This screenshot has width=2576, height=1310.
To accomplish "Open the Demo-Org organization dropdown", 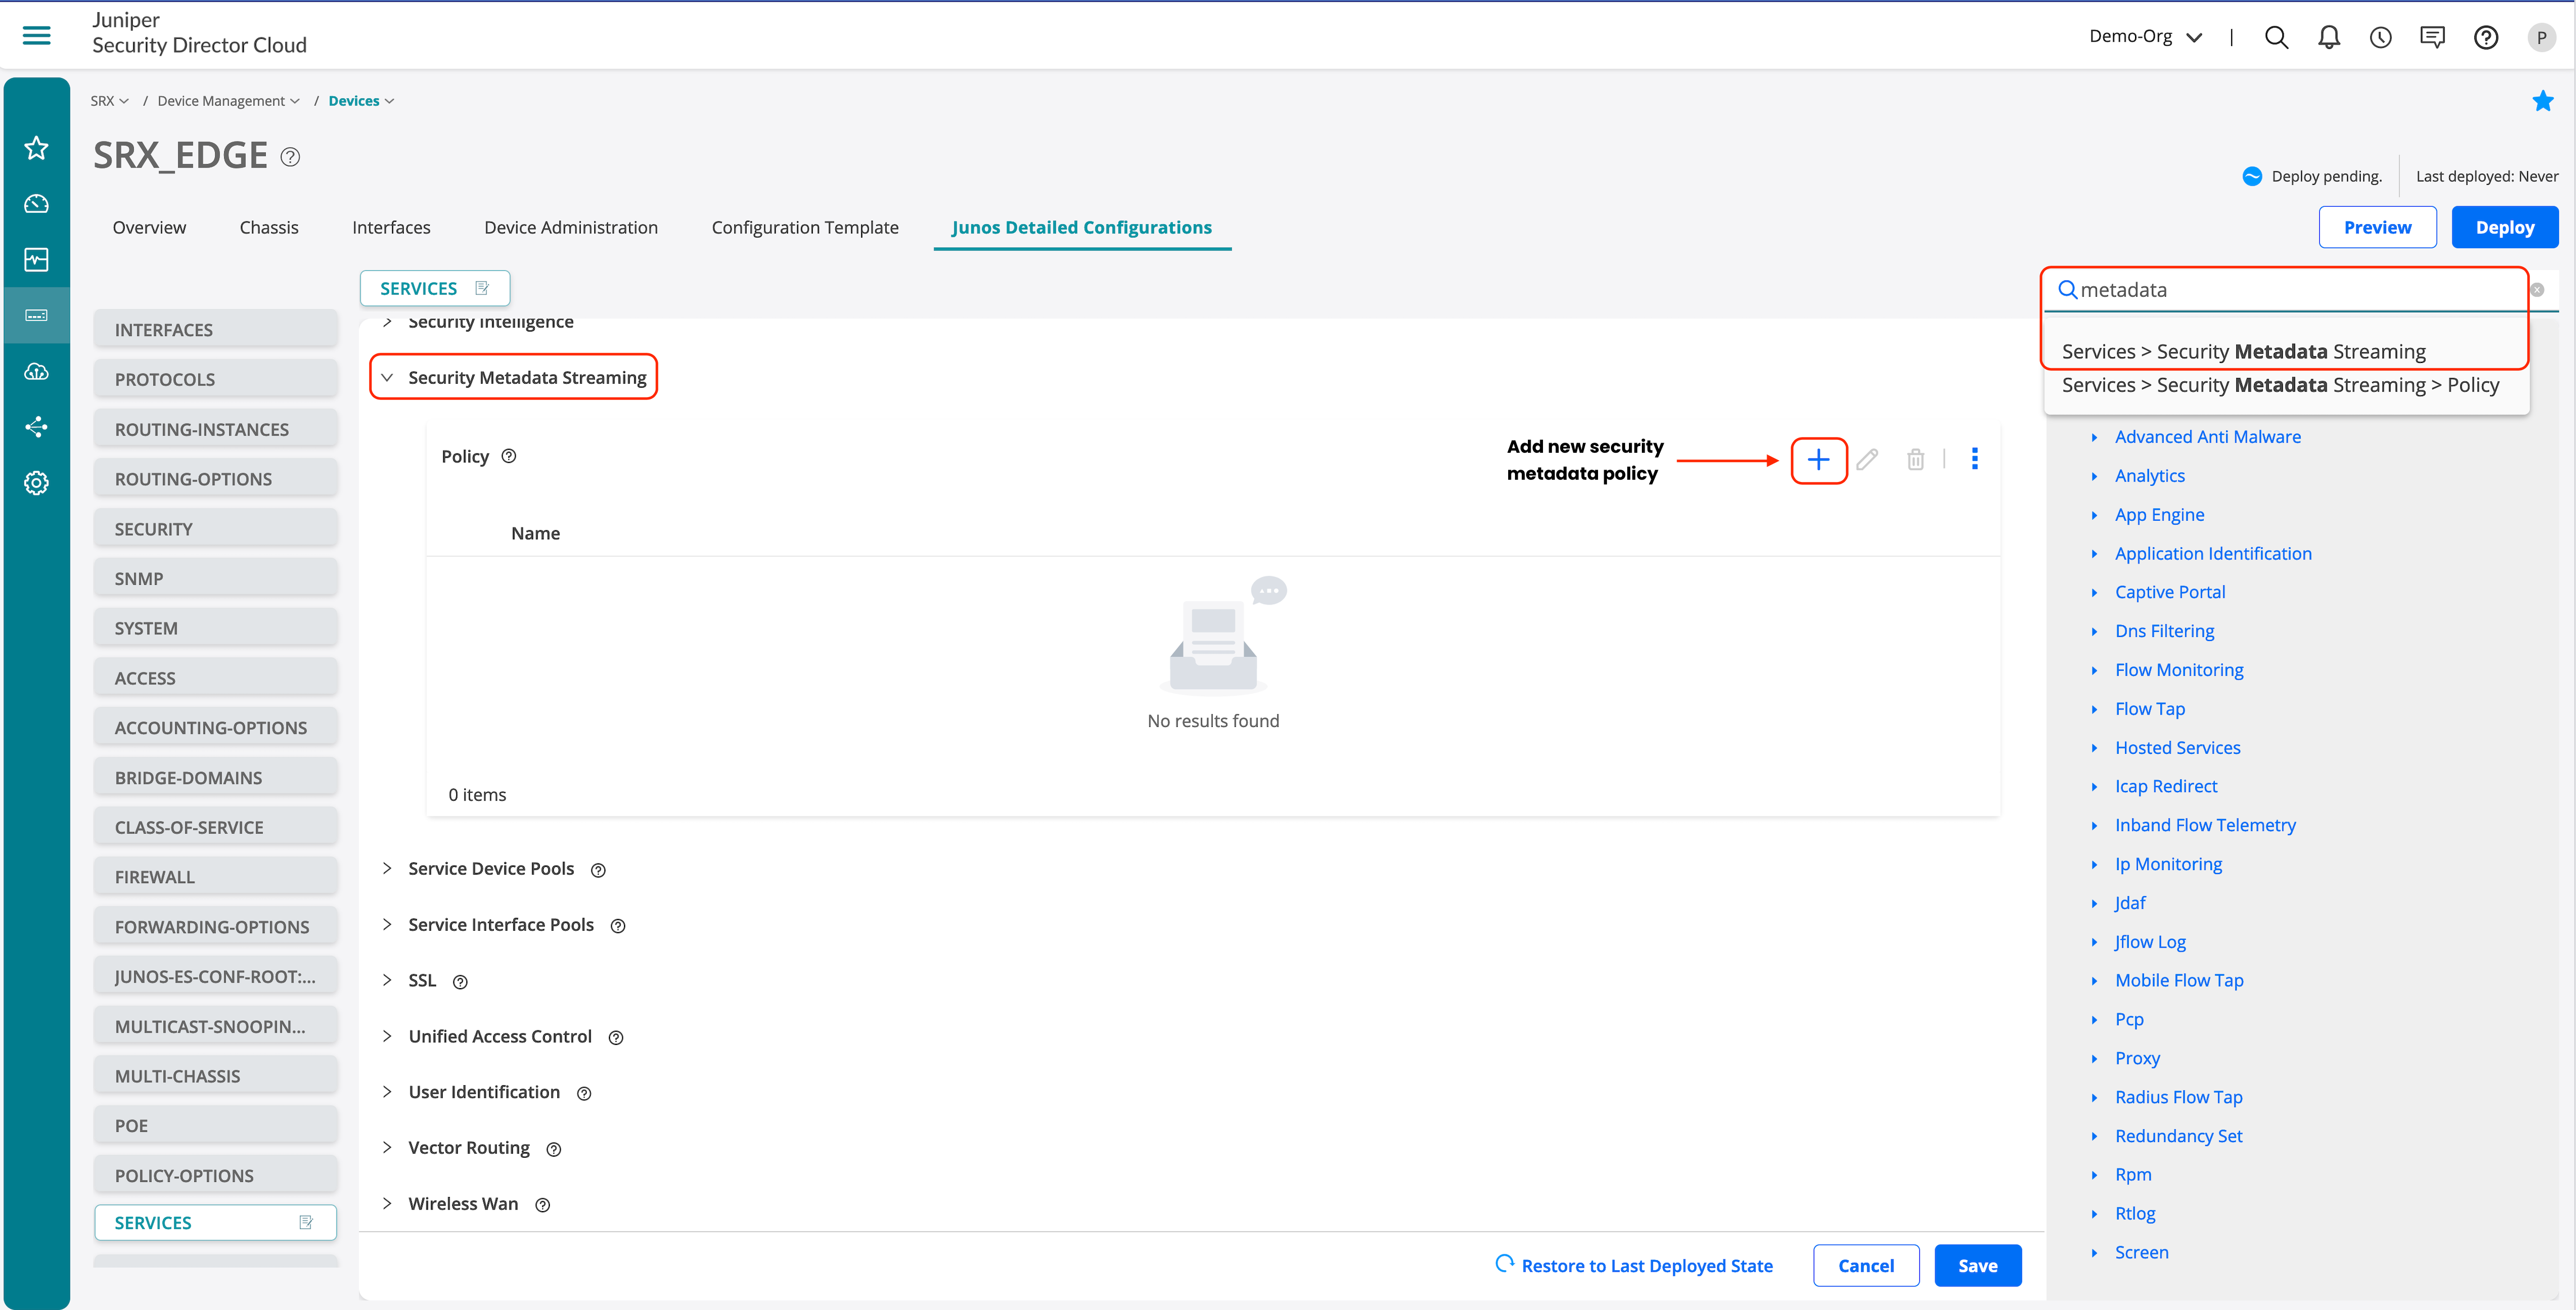I will pos(2145,37).
